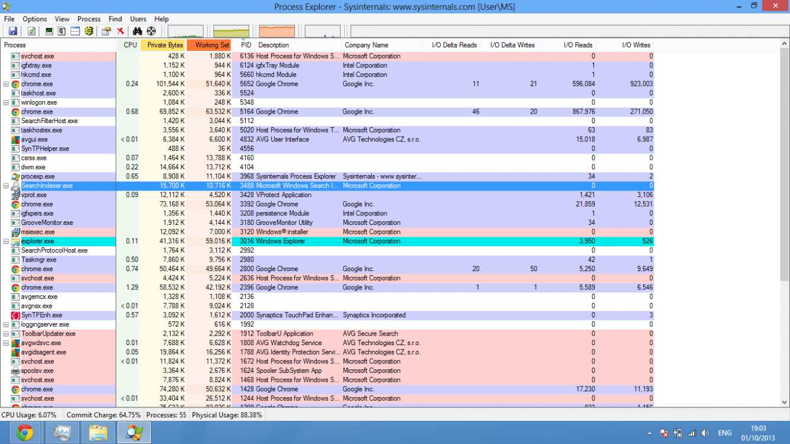
Task: Open the View menu
Action: tap(62, 19)
